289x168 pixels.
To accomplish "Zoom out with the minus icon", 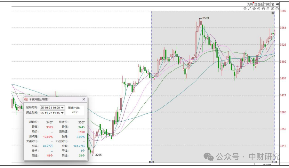I will [277, 9].
